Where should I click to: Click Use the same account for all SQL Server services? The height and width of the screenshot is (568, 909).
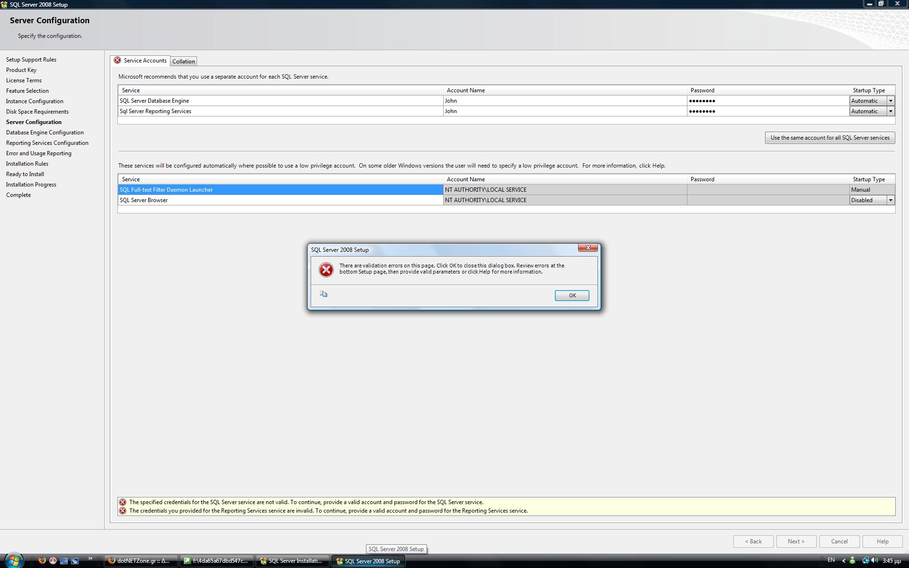click(x=830, y=138)
